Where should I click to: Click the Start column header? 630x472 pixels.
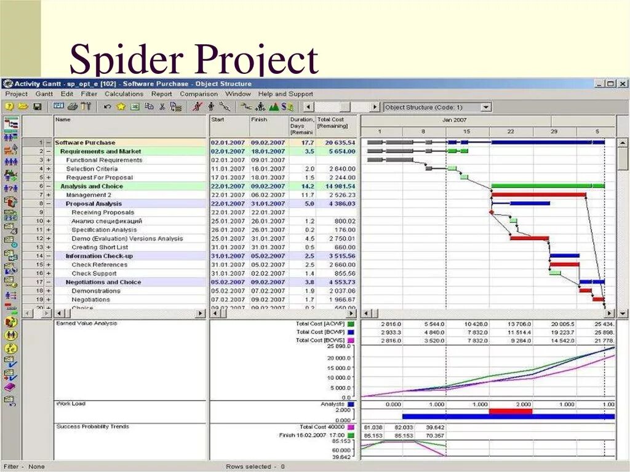[229, 126]
